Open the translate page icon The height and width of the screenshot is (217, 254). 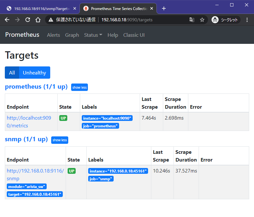192,20
